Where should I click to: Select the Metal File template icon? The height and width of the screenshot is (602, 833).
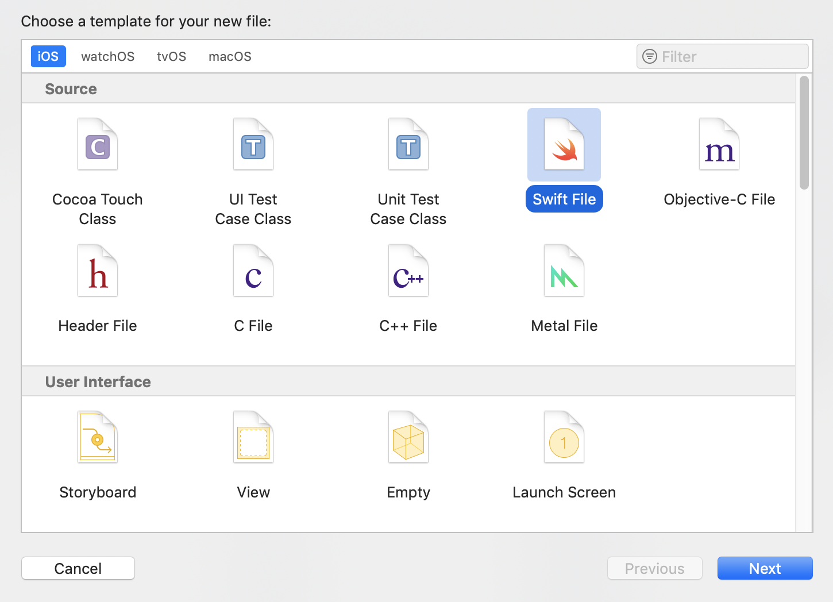click(564, 271)
